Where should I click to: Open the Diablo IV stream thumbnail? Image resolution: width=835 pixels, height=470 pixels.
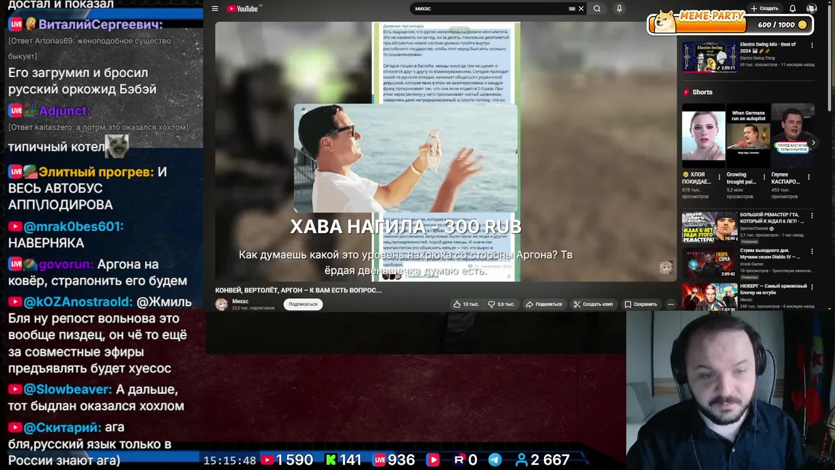coord(709,262)
